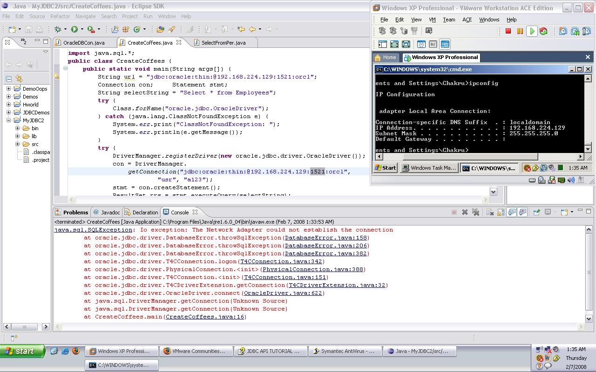Expand the DemoOops project
The height and width of the screenshot is (372, 596).
pos(8,89)
